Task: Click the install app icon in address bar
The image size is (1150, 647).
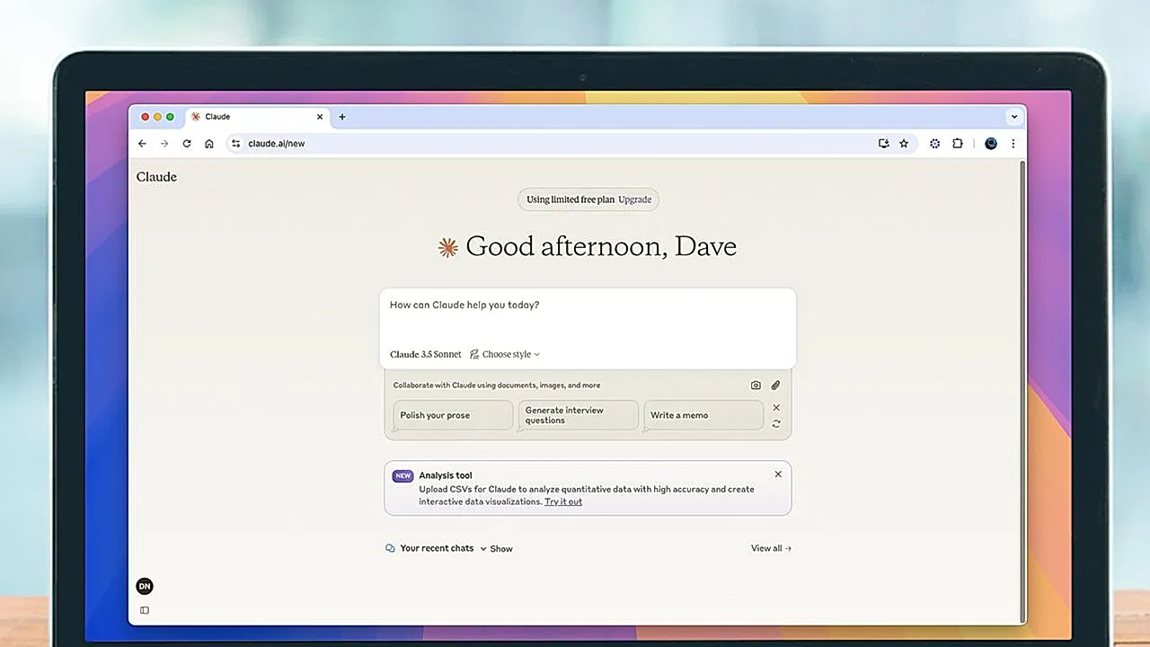Action: [884, 143]
